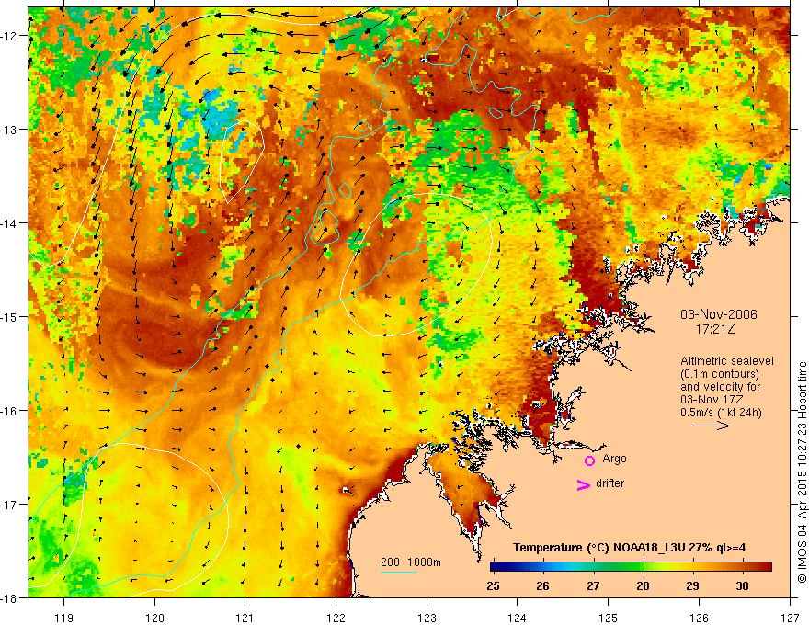Screen dimensions: 809x625
Task: Click longitude axis label 119
Action: (x=64, y=618)
